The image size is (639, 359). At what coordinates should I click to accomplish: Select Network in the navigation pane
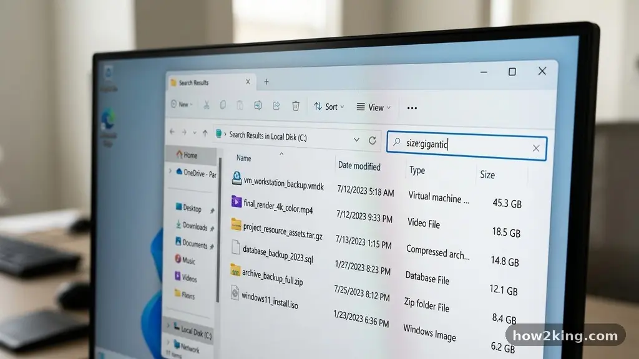(x=186, y=347)
